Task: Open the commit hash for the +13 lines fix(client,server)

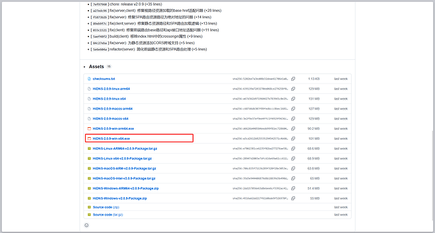Action: (x=100, y=23)
